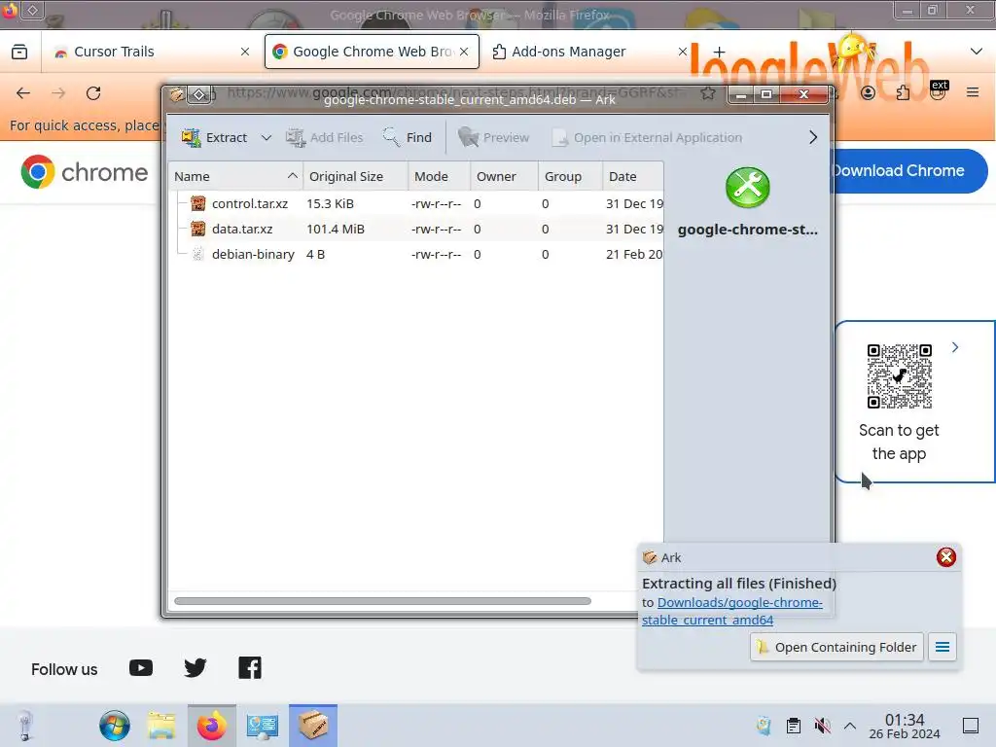Open the Downloads/google-chrome-stable link
This screenshot has height=747, width=996.
point(732,611)
